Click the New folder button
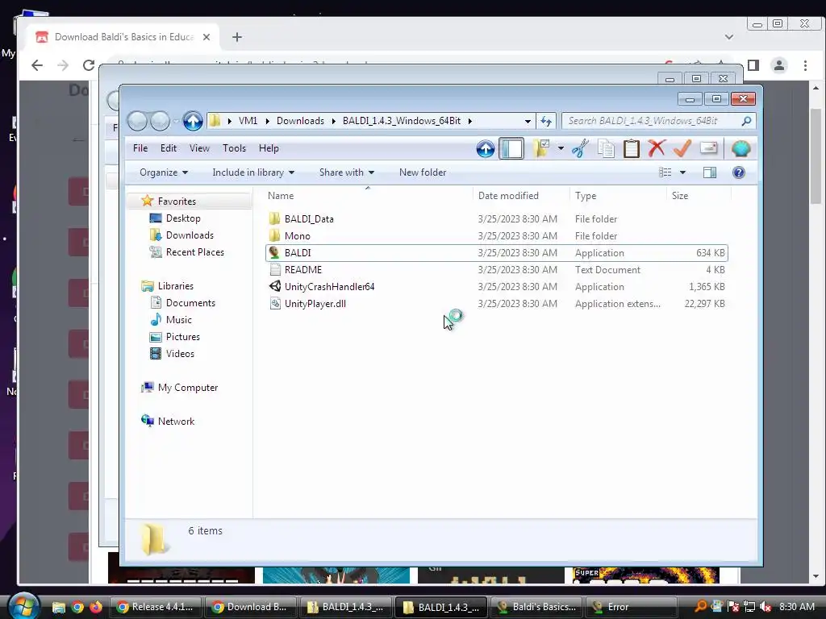The width and height of the screenshot is (826, 619). click(423, 172)
